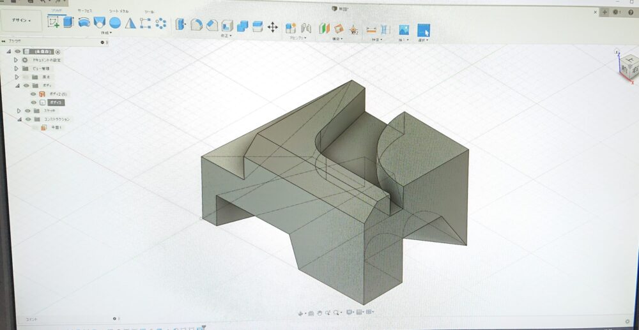Viewport: 639px width, 330px height.
Task: Open the 挿入 insert menu dropdown
Action: 403,40
